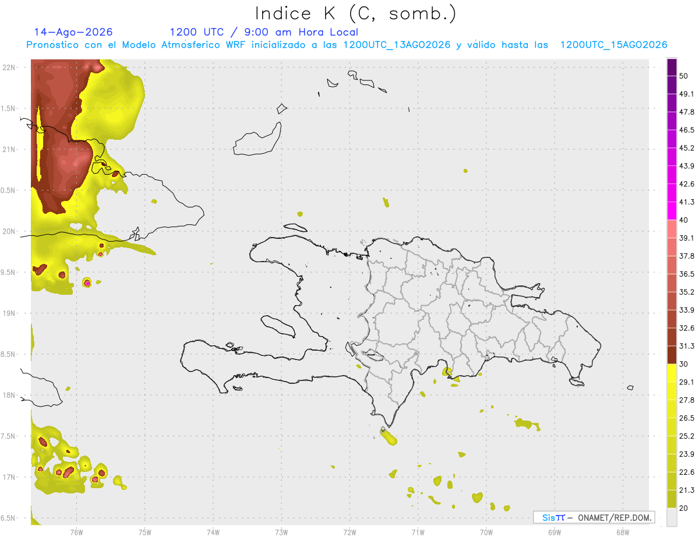Click the "ONAMET/REP.DOM." credit label

[614, 517]
